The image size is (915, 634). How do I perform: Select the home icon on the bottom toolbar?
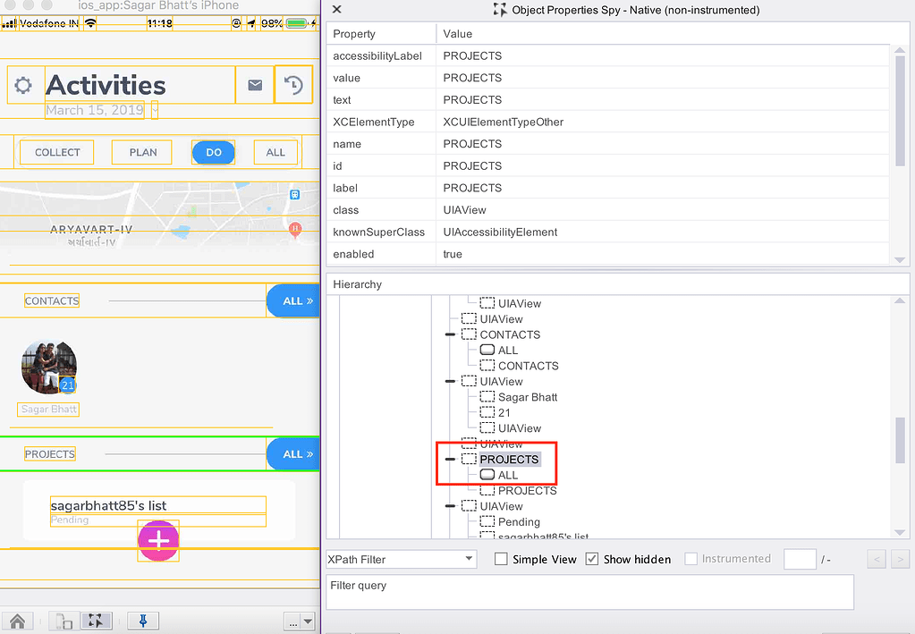pos(17,620)
